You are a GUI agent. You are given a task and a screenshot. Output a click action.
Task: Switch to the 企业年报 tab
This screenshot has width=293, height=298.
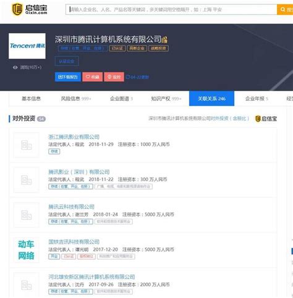(257, 99)
